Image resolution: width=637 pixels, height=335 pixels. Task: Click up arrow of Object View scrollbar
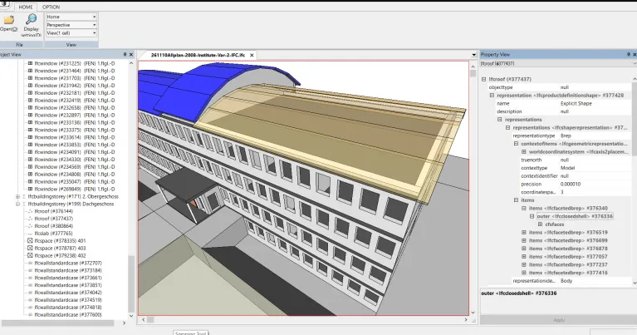[x=131, y=63]
